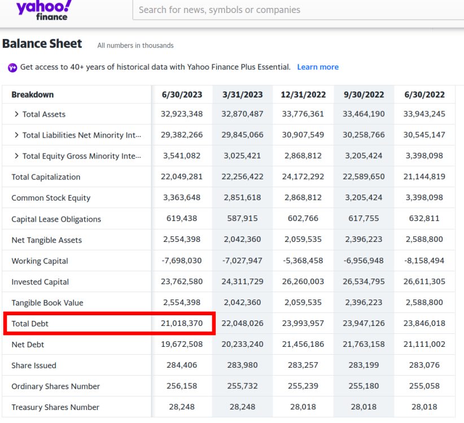Screen dimensions: 464x423
Task: Expand Total Equity Gross Minority Interest row
Action: pos(16,156)
